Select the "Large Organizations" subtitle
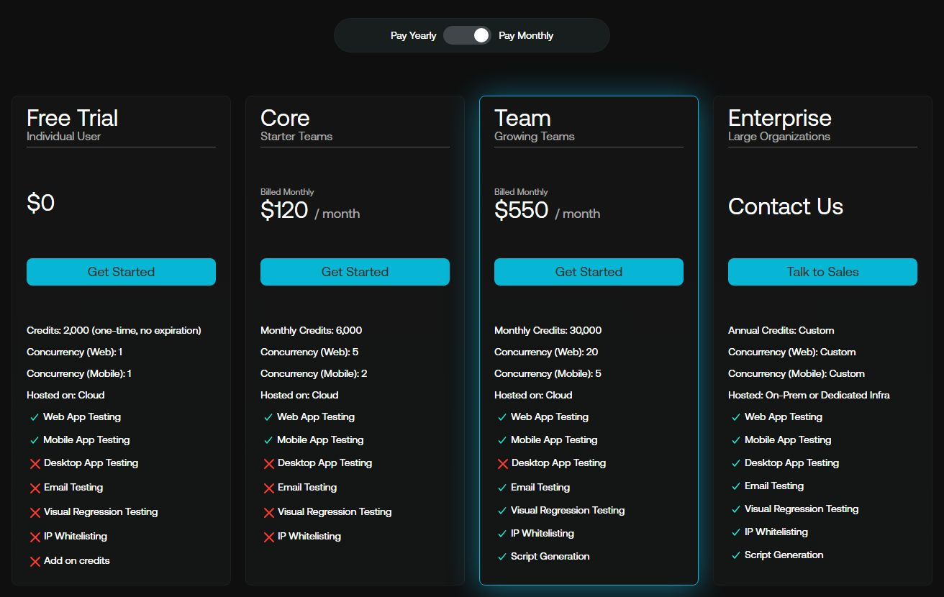This screenshot has height=597, width=944. (779, 136)
